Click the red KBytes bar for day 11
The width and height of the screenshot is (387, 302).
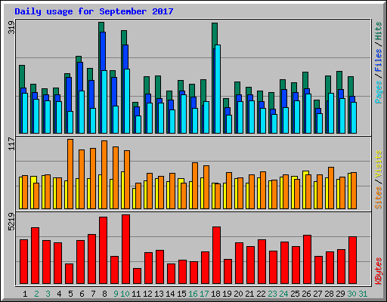click(137, 276)
